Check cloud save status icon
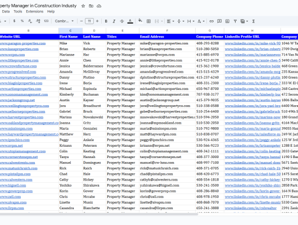Screen dimensions: 298x225 tap(99, 6)
